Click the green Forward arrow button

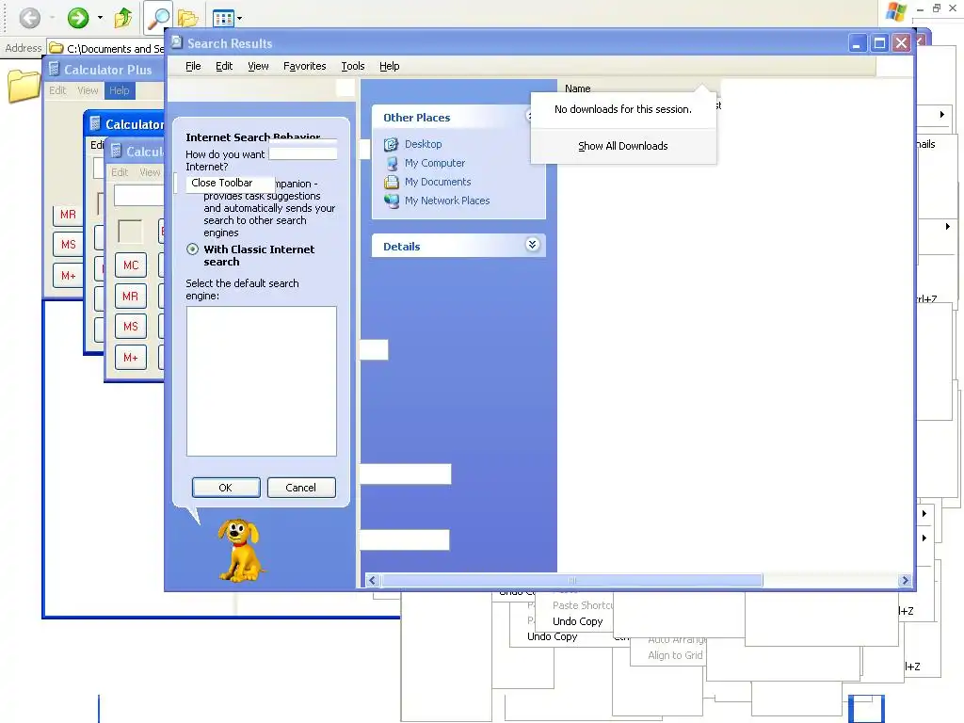[78, 18]
